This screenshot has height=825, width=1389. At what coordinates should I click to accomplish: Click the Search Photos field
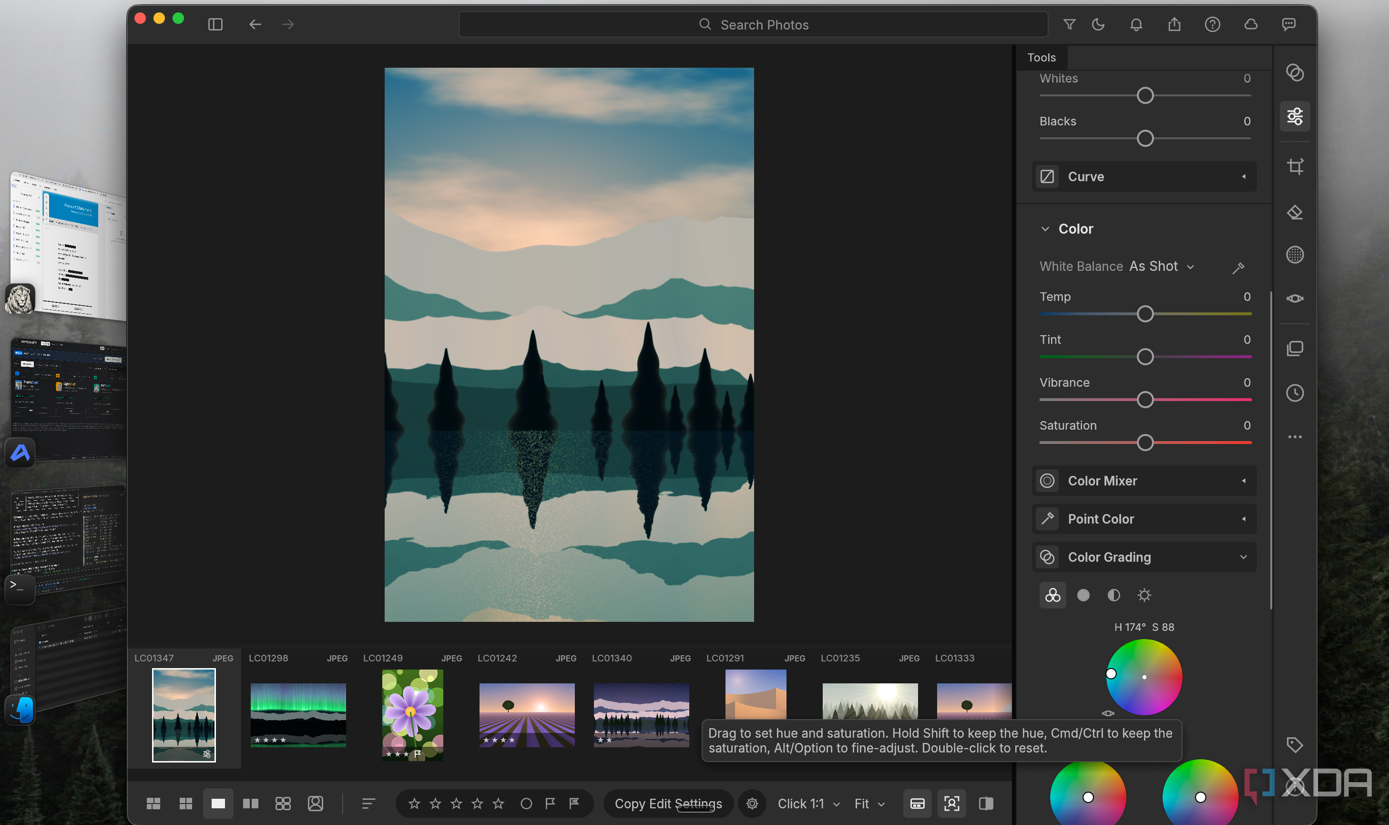point(754,24)
